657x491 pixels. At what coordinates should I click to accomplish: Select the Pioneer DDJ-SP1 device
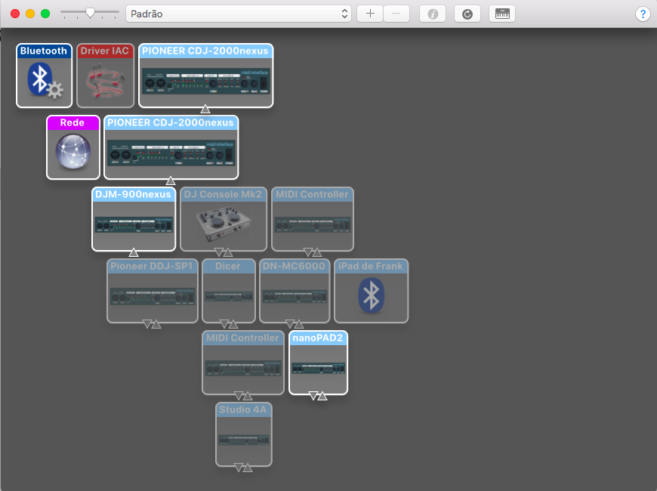tap(153, 291)
